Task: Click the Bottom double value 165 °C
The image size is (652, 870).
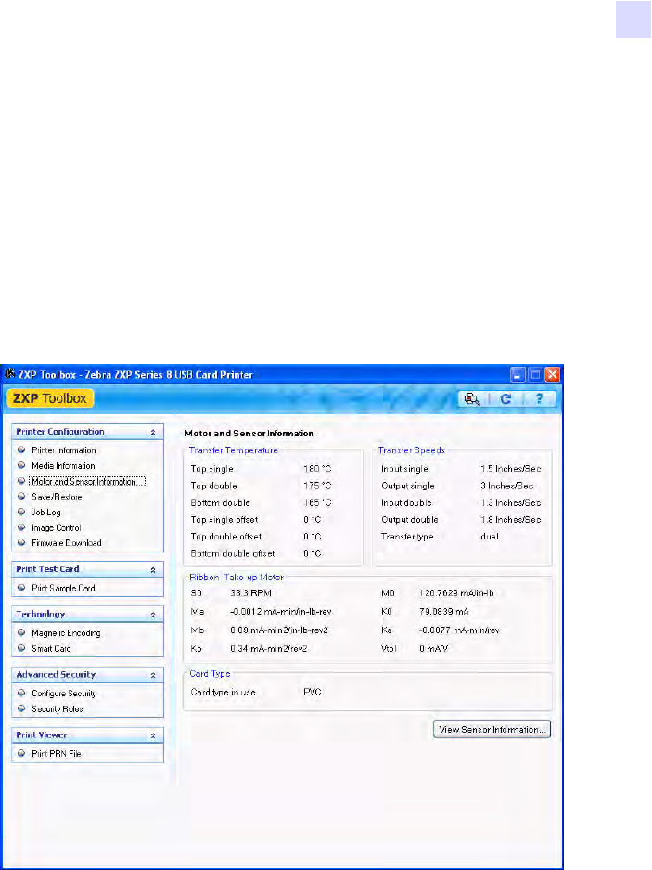Action: [x=317, y=502]
